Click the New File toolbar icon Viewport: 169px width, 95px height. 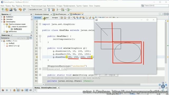click(x=3, y=10)
